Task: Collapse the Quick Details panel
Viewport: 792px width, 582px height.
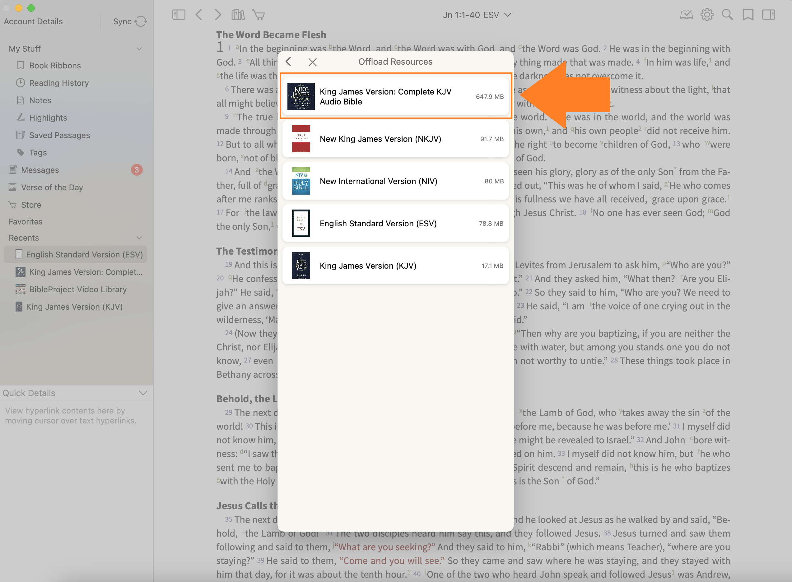Action: point(143,393)
